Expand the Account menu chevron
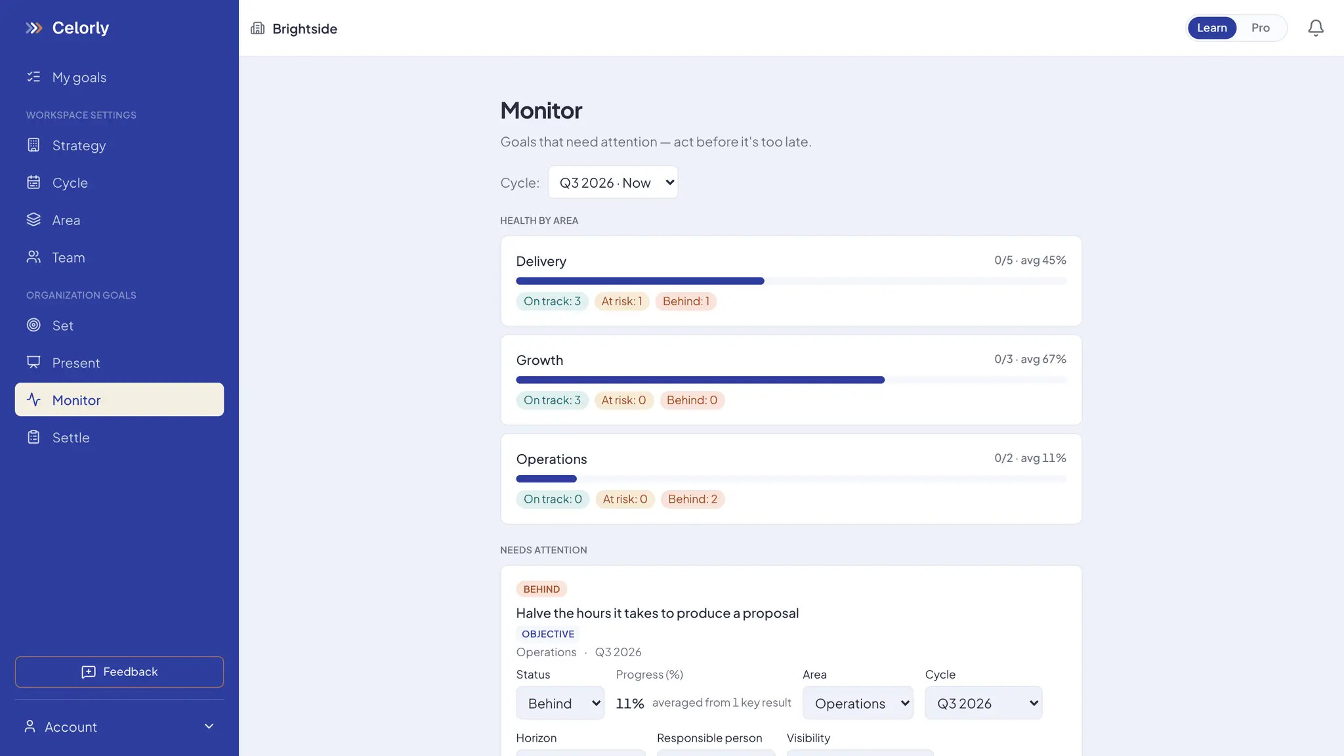Screen dimensions: 1344x756 tap(209, 726)
